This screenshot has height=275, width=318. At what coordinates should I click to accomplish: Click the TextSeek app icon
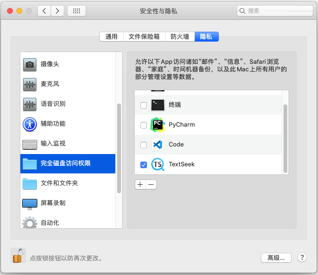[x=157, y=164]
